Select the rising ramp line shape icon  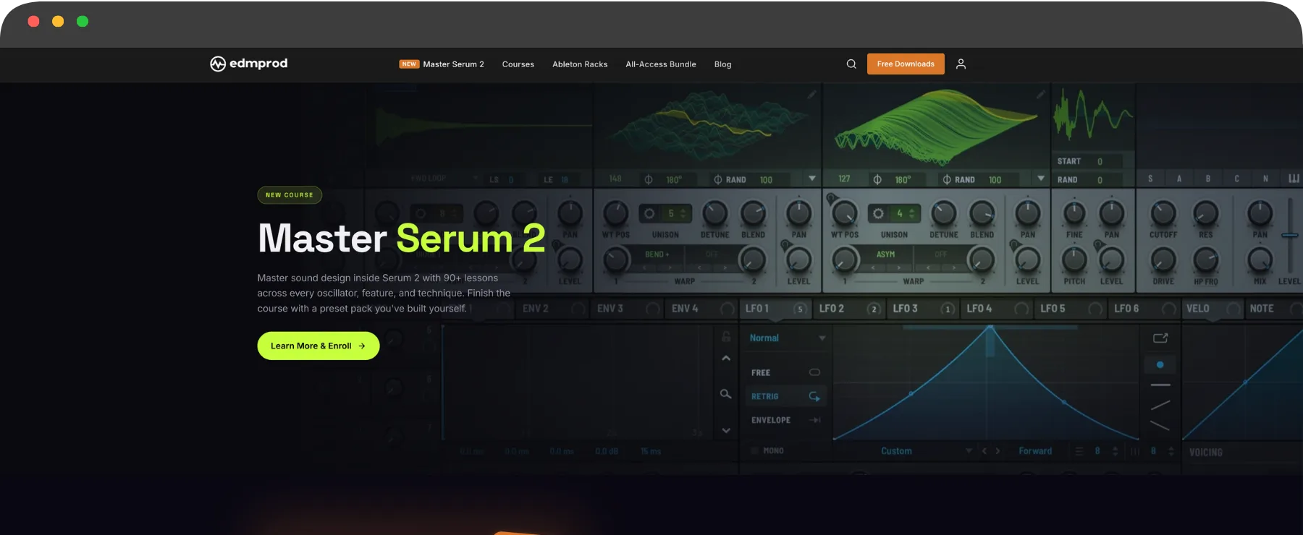pos(1160,405)
